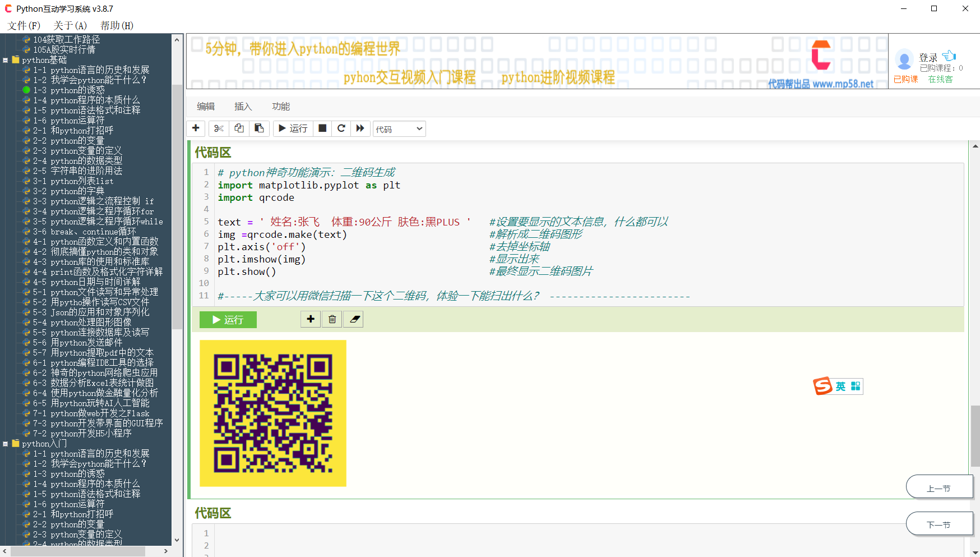Open the 插入 menu
The width and height of the screenshot is (980, 557).
[x=243, y=106]
